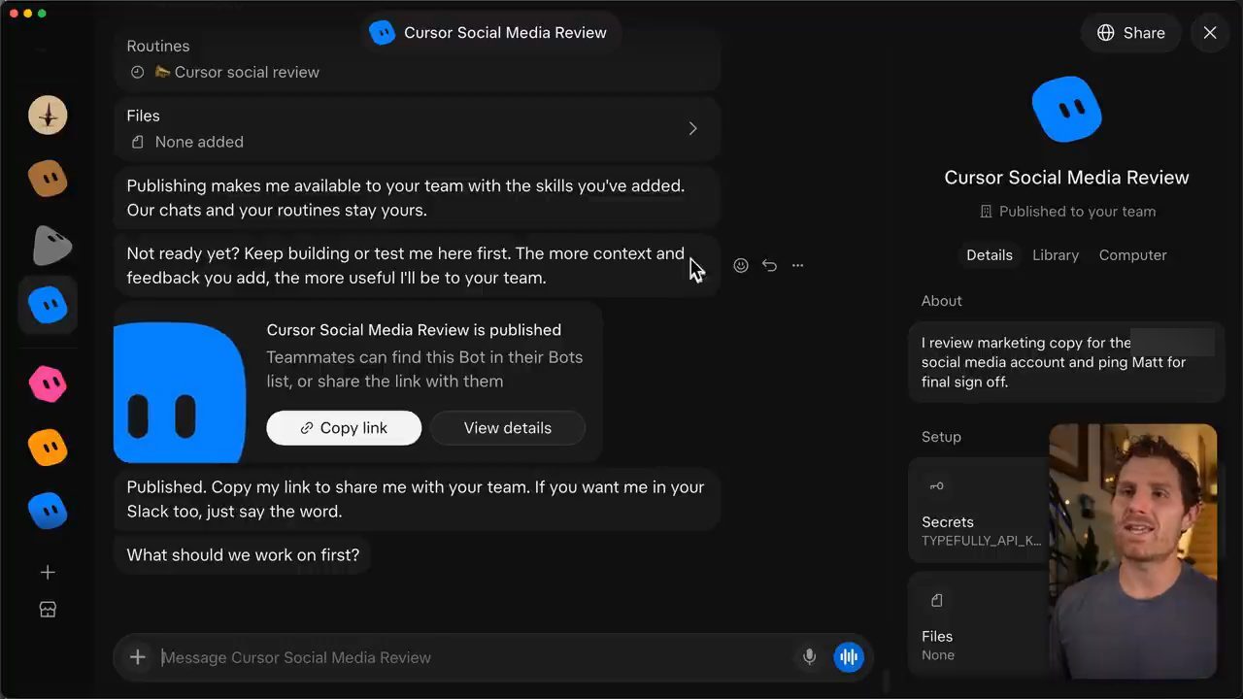
Task: Switch to the Library tab
Action: [1056, 255]
